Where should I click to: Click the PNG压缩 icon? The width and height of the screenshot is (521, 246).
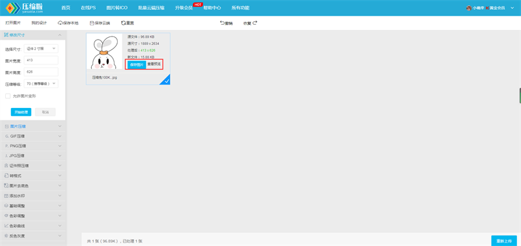point(7,146)
